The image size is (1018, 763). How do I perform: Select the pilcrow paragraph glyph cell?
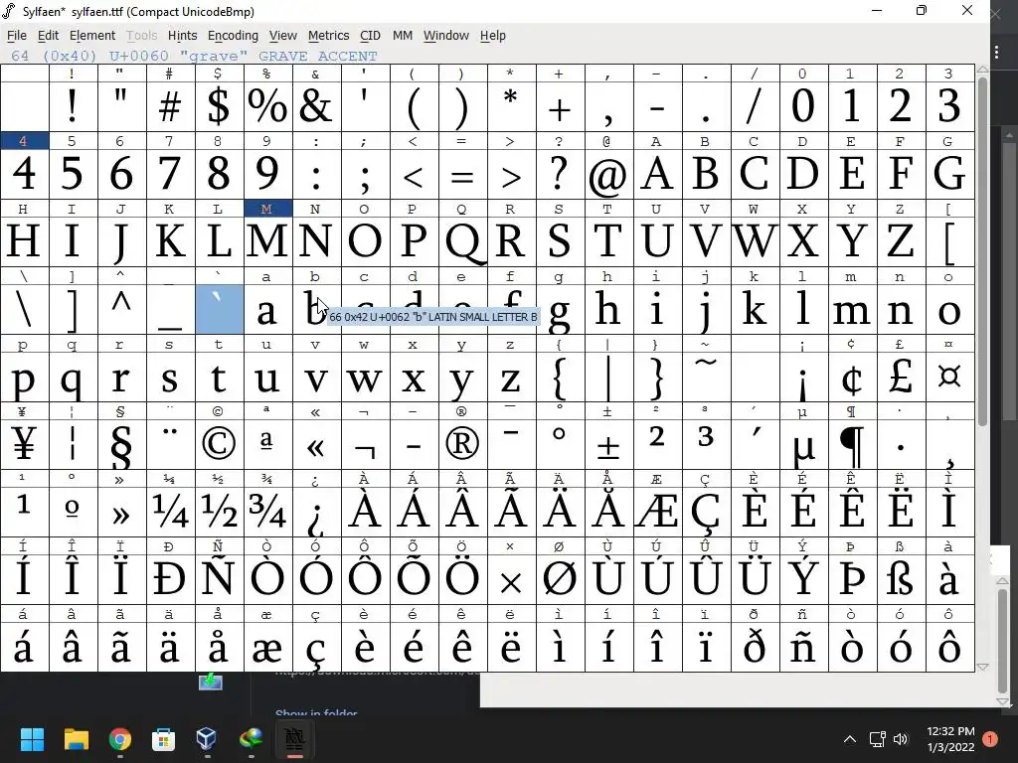click(852, 444)
